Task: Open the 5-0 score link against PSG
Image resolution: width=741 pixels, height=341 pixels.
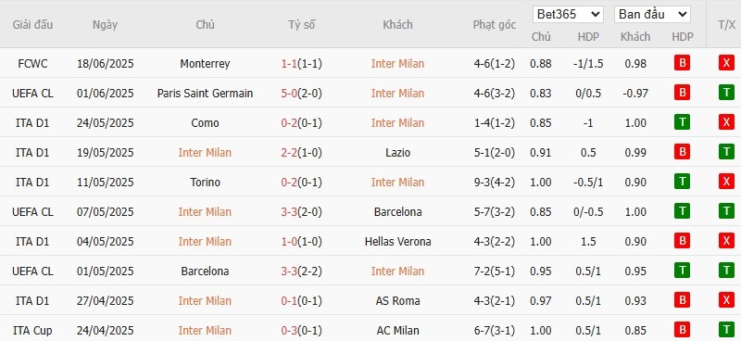Action: point(289,94)
